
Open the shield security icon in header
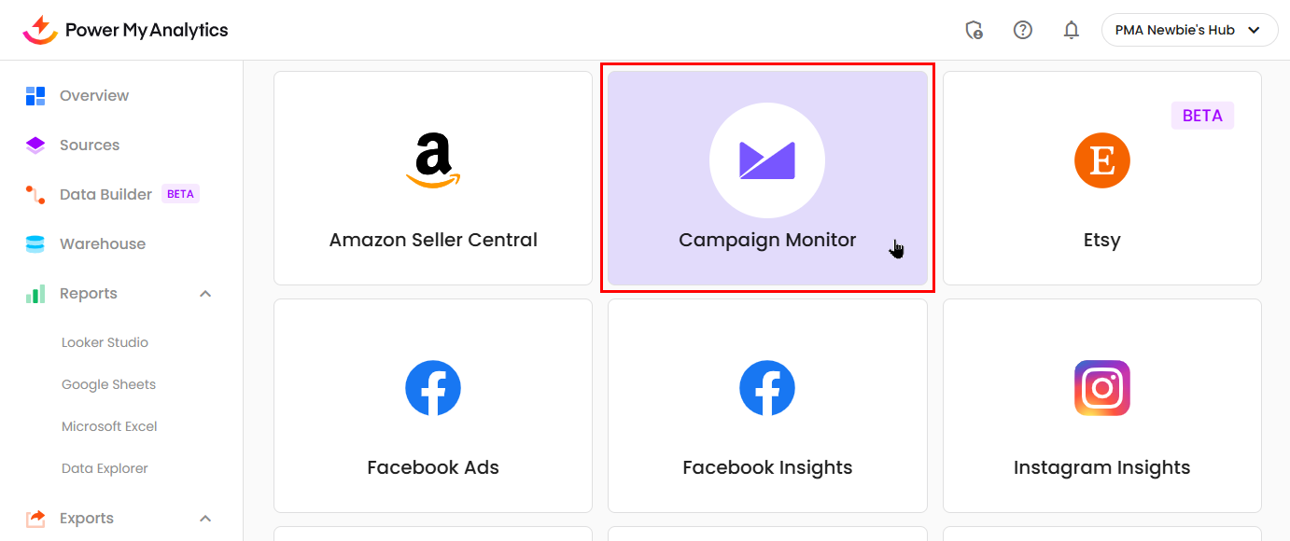(974, 30)
